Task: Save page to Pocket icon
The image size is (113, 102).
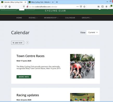Action: 81,6
